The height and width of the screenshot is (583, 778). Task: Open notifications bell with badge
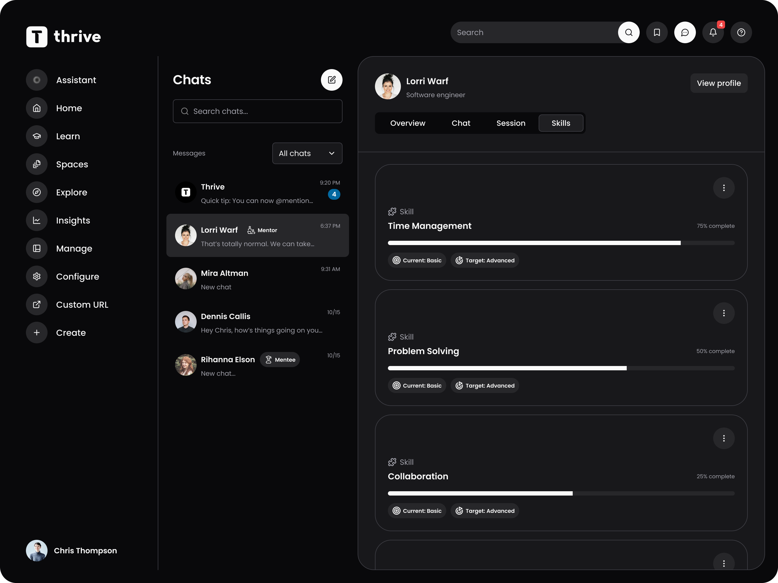click(x=713, y=32)
